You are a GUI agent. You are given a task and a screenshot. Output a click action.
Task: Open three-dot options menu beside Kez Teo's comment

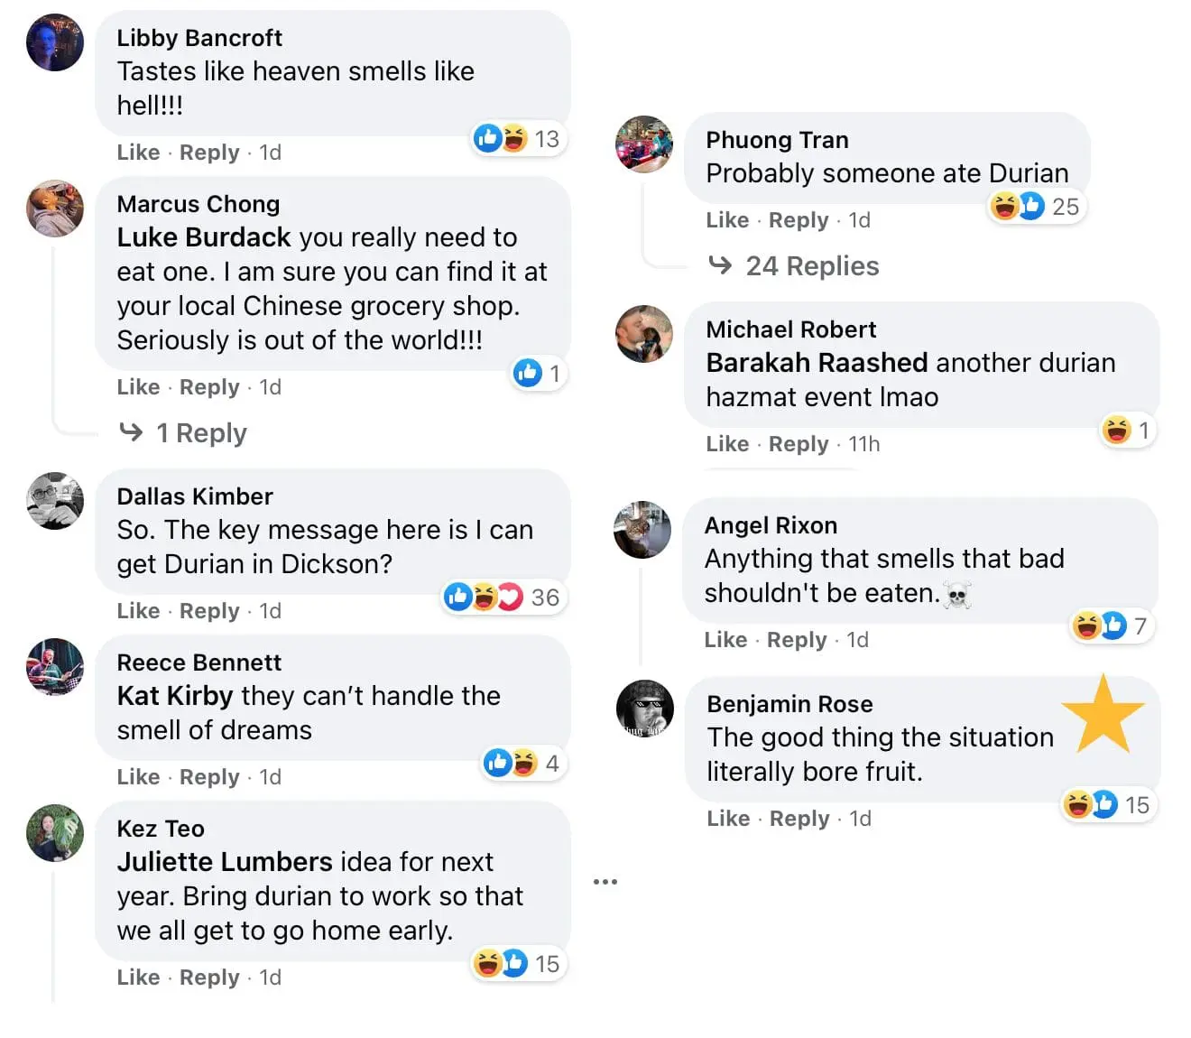pos(605,882)
